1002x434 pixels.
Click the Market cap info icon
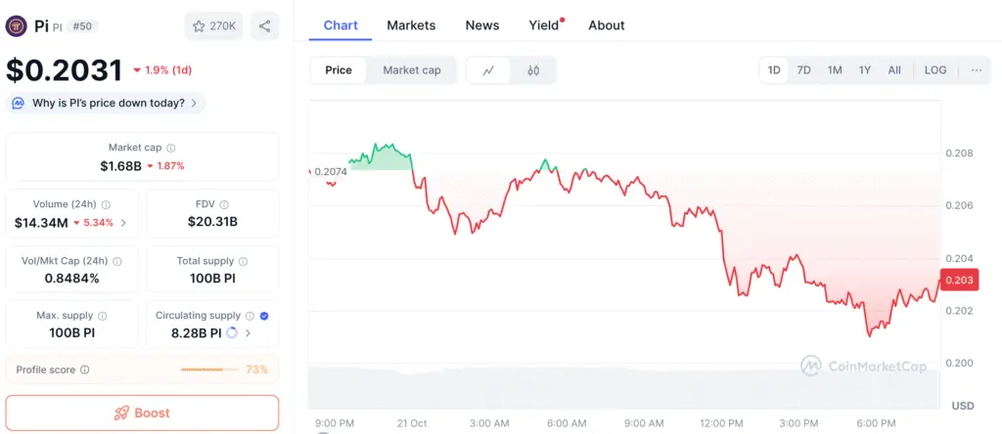coord(171,148)
